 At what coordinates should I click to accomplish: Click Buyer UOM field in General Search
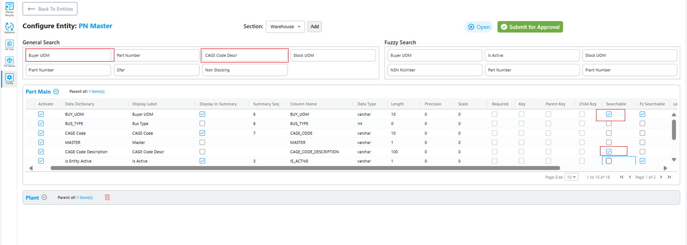click(x=68, y=55)
